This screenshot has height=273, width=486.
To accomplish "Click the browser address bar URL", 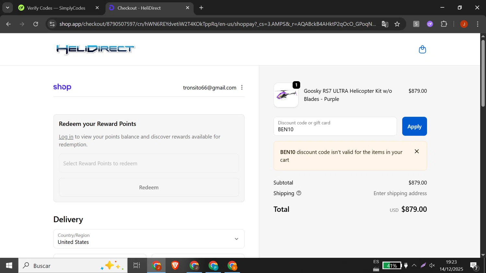I will click(x=217, y=24).
